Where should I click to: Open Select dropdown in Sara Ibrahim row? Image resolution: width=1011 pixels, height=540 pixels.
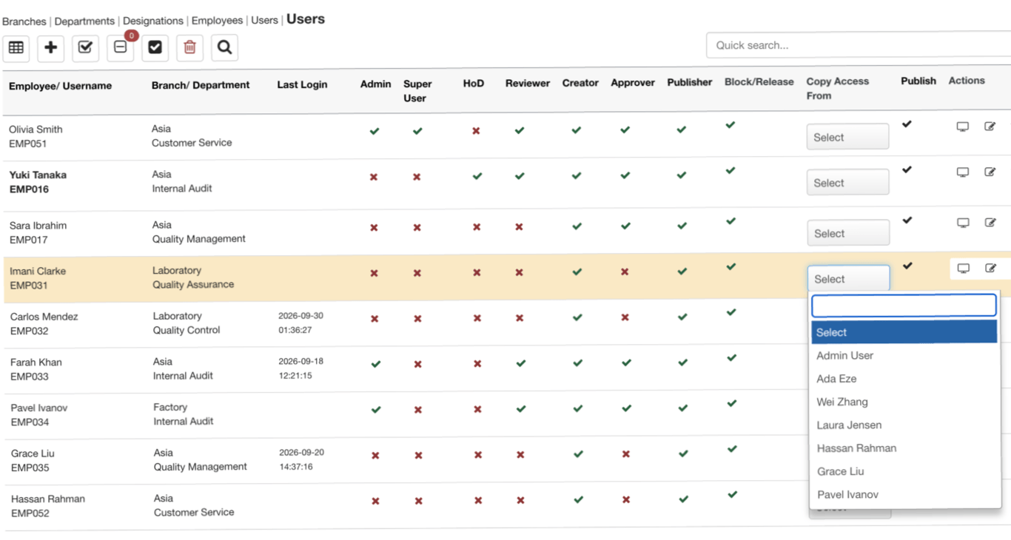(x=848, y=233)
